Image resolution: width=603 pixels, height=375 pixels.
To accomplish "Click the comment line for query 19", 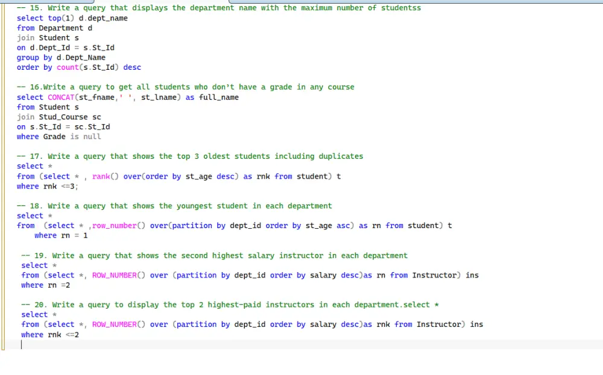I will pos(214,256).
